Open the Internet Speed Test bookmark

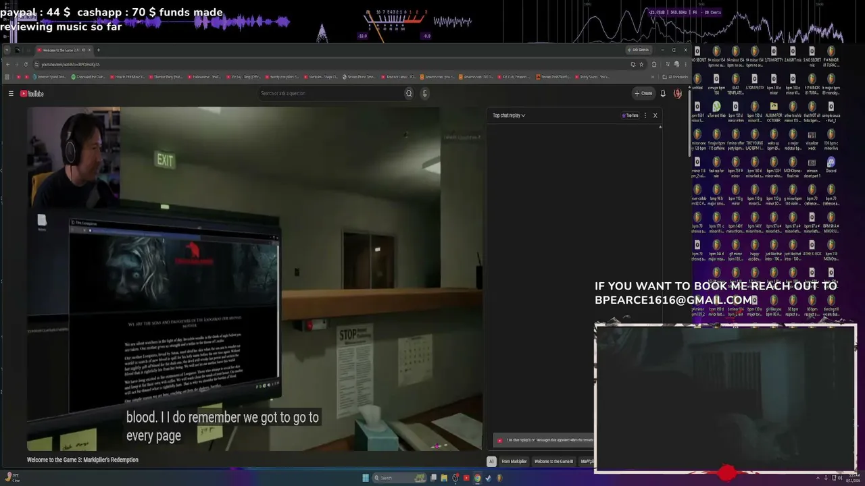[x=51, y=77]
